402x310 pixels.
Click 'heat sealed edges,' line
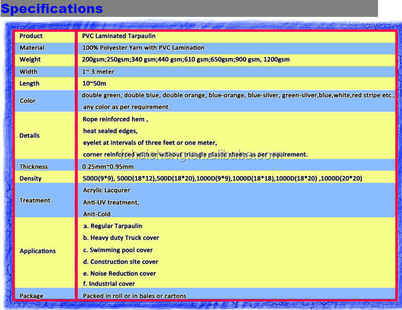(111, 131)
